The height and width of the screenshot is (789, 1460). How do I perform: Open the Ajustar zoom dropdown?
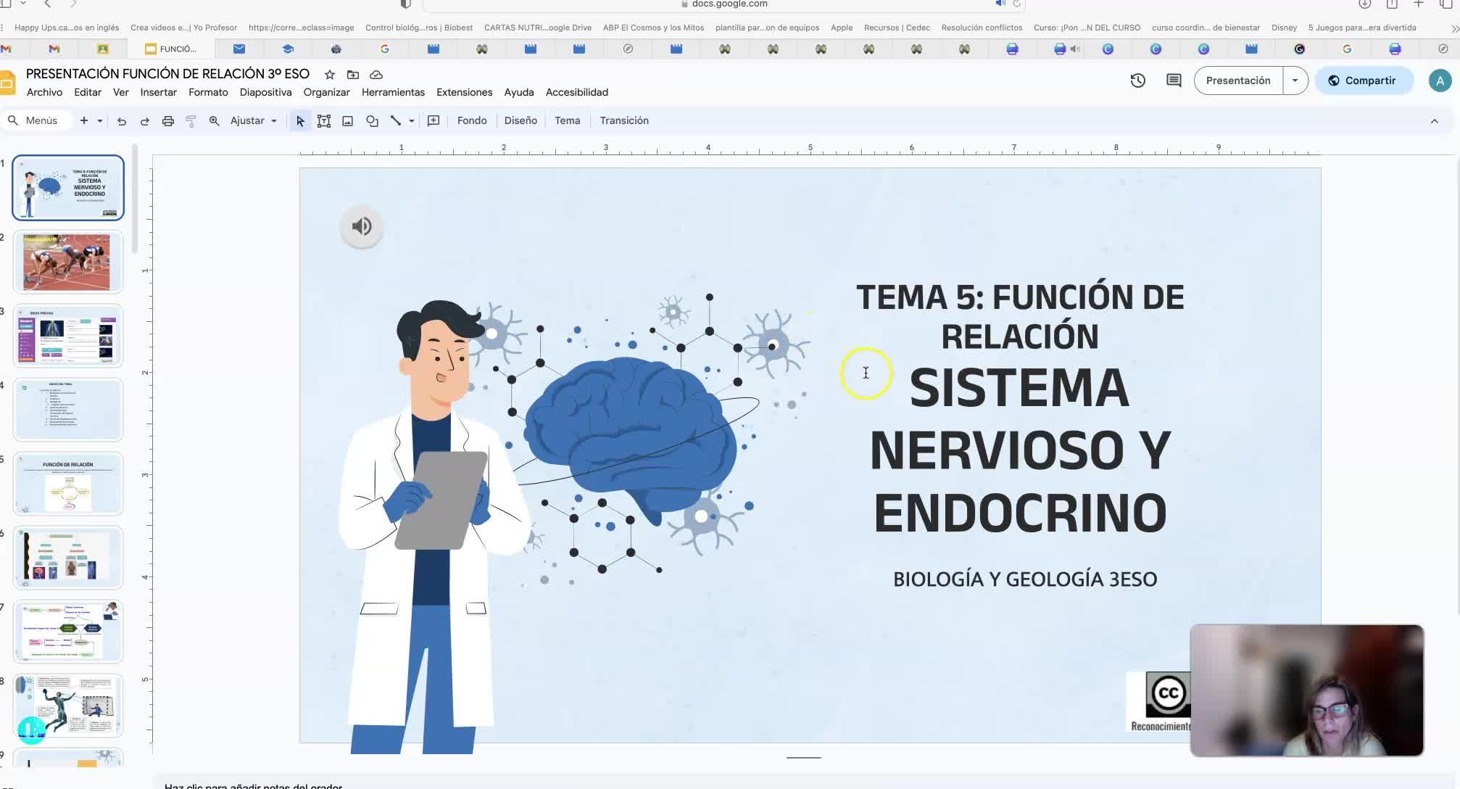[253, 121]
